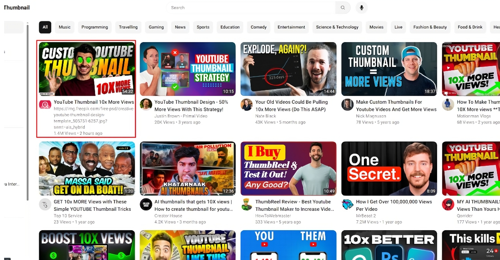Open Massa Said Get On Da Boat thumbnail
This screenshot has height=260, width=500.
pos(87,169)
